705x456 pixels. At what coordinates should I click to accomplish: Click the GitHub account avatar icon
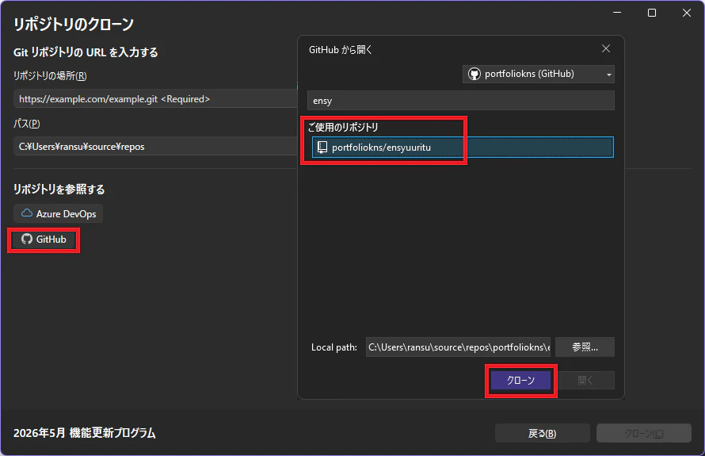point(474,74)
